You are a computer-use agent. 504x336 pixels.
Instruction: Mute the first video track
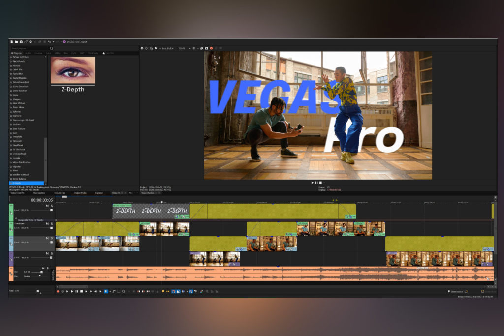click(47, 206)
